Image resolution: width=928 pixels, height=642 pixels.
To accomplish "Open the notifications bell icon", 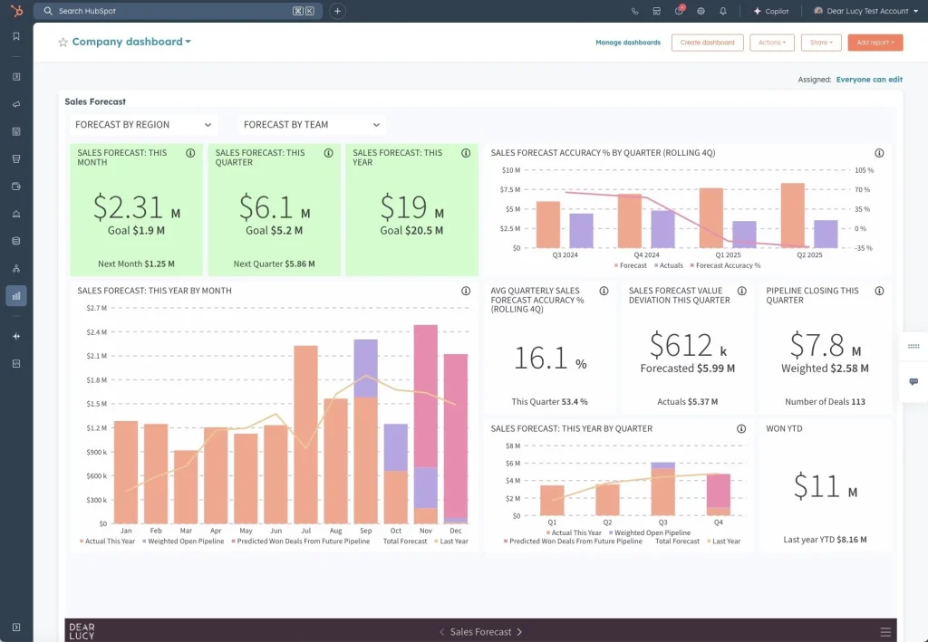I will (720, 11).
